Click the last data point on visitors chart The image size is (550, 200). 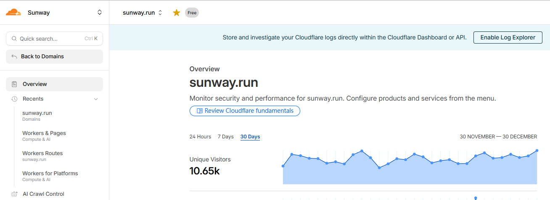point(537,151)
